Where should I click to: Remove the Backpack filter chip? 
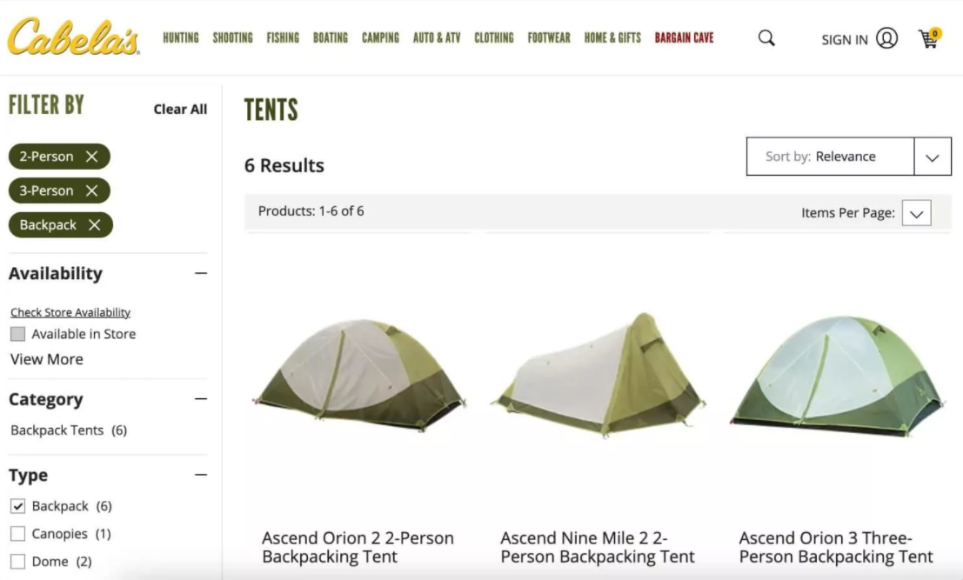tap(94, 224)
